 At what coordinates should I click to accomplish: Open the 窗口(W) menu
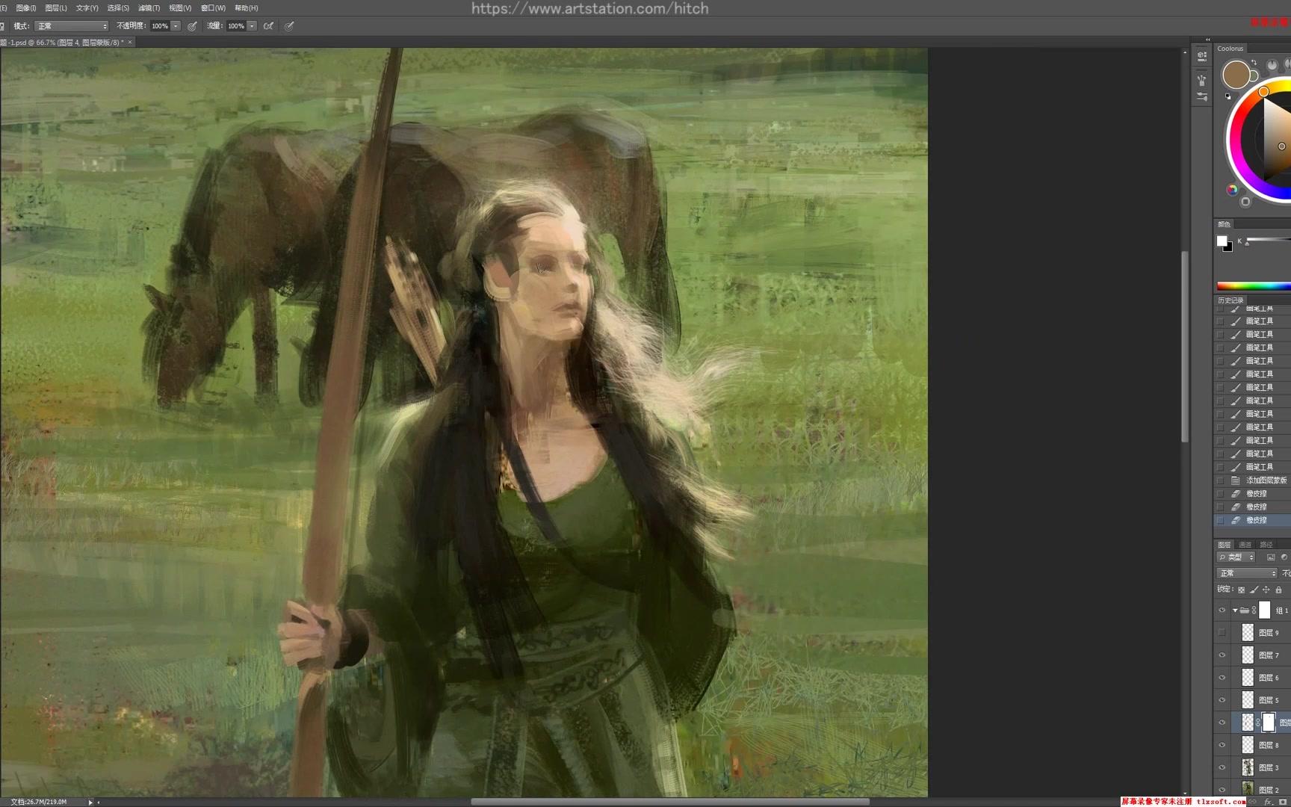coord(213,8)
